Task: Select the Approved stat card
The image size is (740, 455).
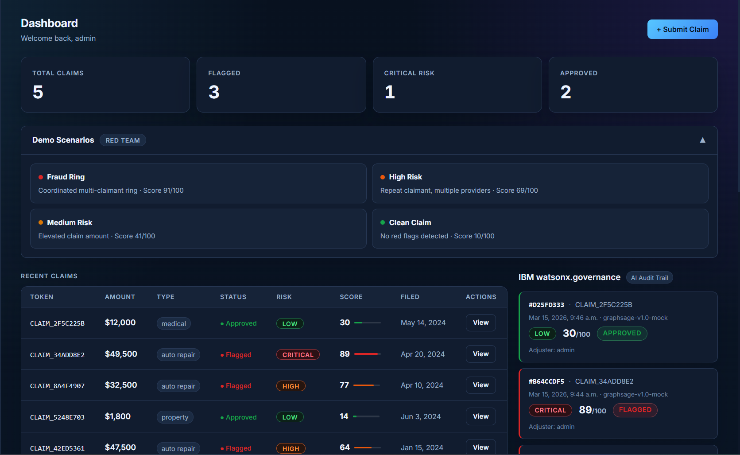Action: pyautogui.click(x=633, y=85)
